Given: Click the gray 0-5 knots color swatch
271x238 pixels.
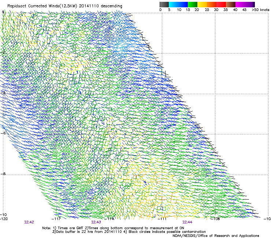Looking at the screenshot, I should click(x=164, y=4).
